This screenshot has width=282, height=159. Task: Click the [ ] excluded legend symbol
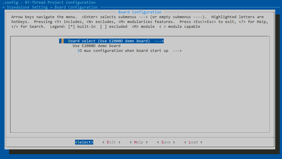click(103, 27)
